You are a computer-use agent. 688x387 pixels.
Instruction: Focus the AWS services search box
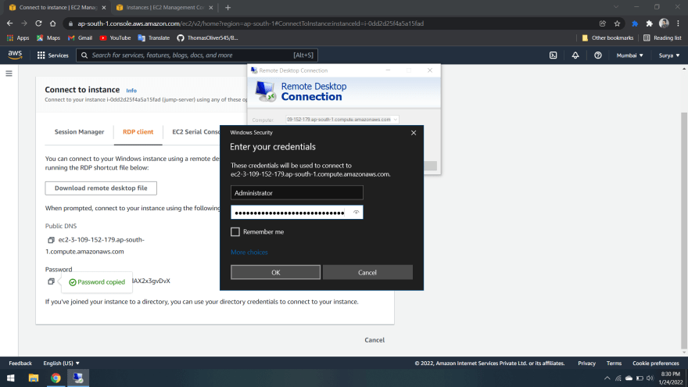196,56
